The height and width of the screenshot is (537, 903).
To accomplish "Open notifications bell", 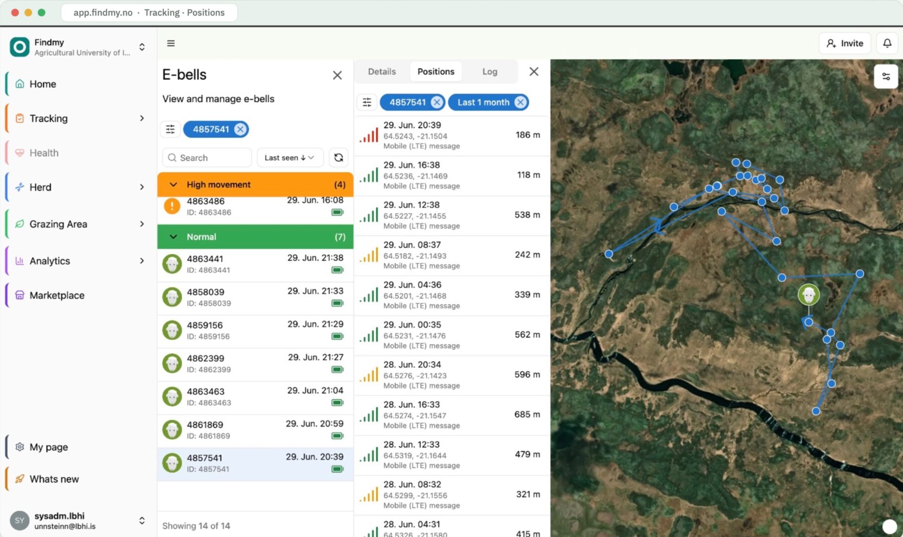I will pos(887,43).
